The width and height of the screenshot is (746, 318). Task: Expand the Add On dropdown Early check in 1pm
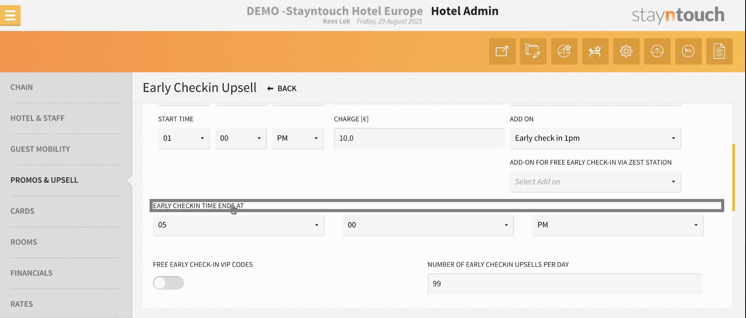pyautogui.click(x=595, y=138)
